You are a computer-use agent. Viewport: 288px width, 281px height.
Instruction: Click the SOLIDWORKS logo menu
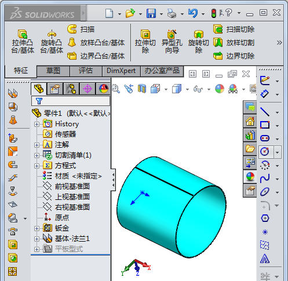[42, 13]
